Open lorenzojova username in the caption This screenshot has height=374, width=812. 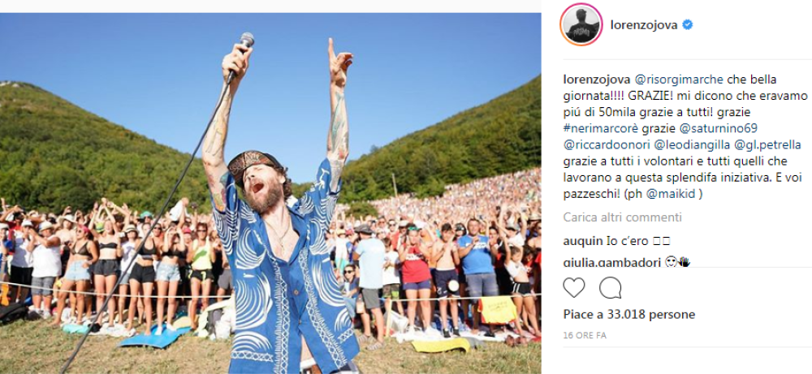click(x=597, y=80)
